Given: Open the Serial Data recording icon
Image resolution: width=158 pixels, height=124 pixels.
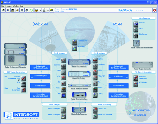Looking at the screenshot, I should [x=95, y=110].
